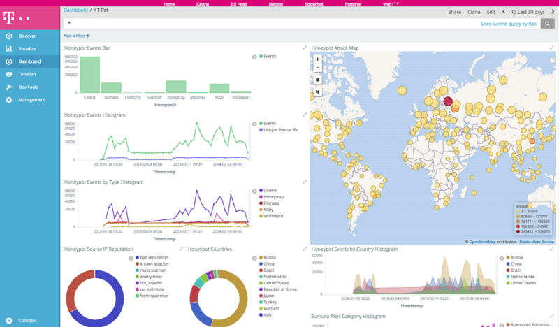The width and height of the screenshot is (559, 327).
Task: Open the Last 30 days time picker
Action: tap(528, 12)
